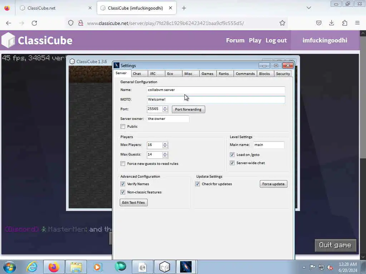
Task: Open the disc program on the taskbar
Action: point(143,267)
